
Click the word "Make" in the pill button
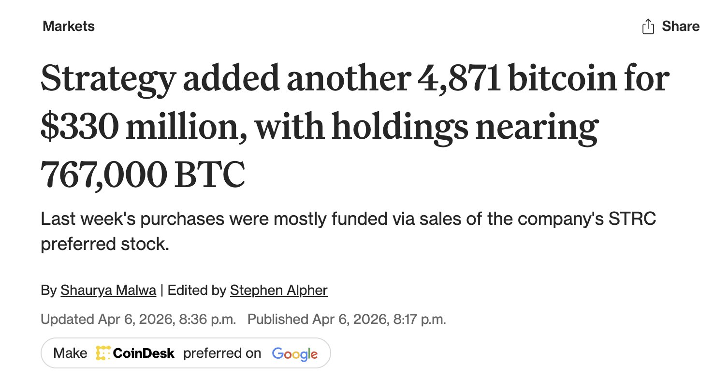pyautogui.click(x=70, y=353)
